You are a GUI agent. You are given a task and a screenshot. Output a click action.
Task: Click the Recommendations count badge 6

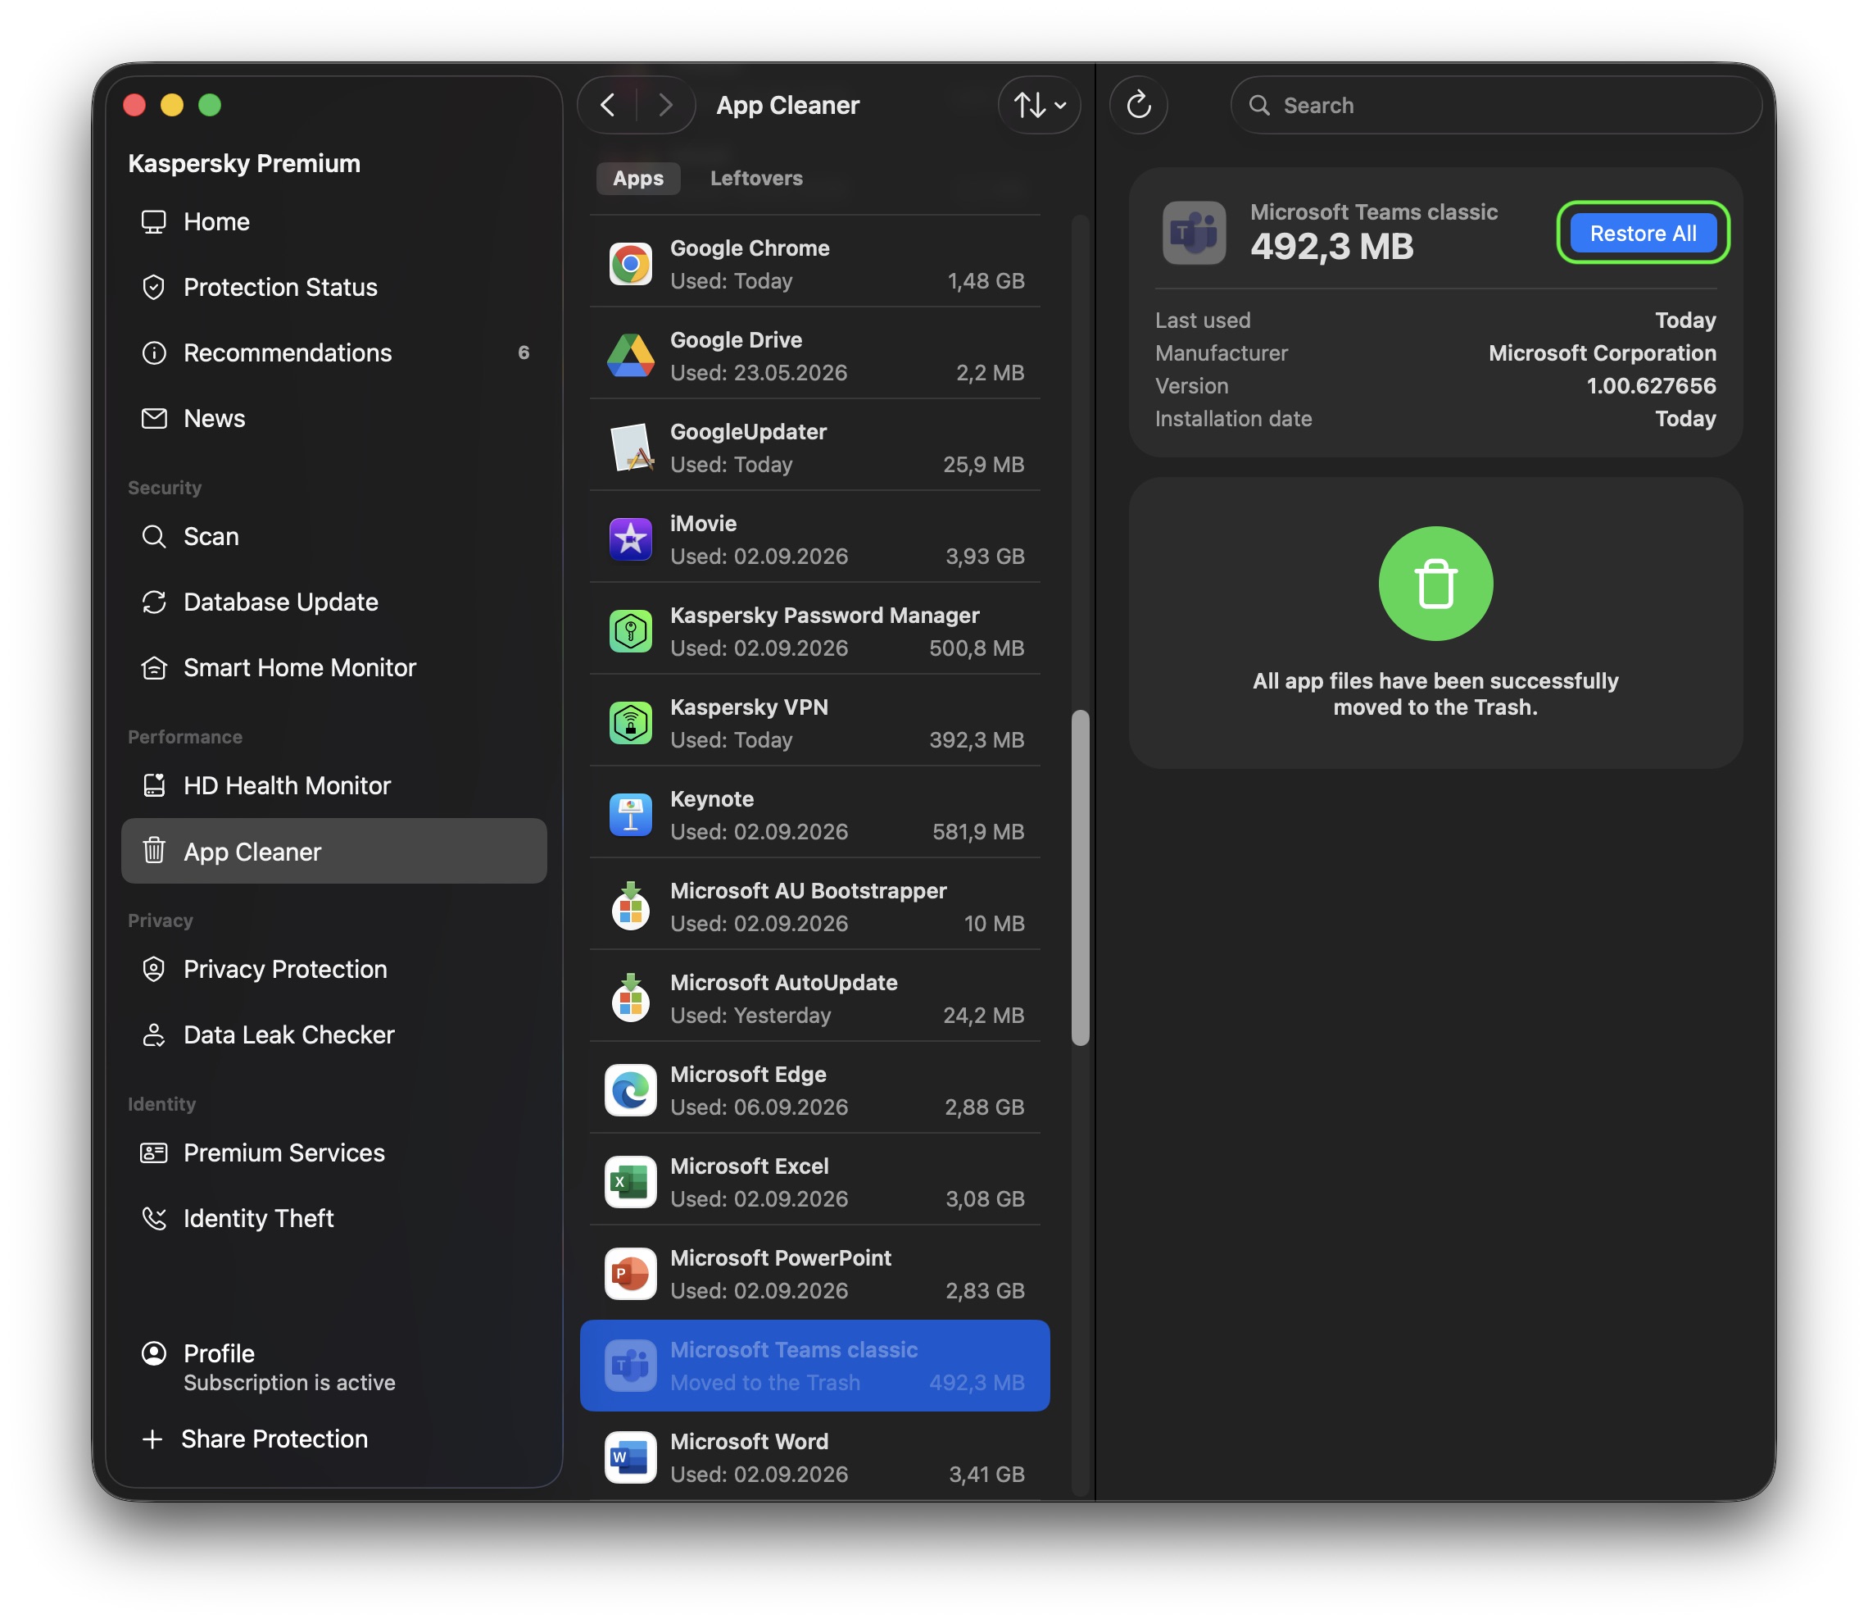point(523,353)
